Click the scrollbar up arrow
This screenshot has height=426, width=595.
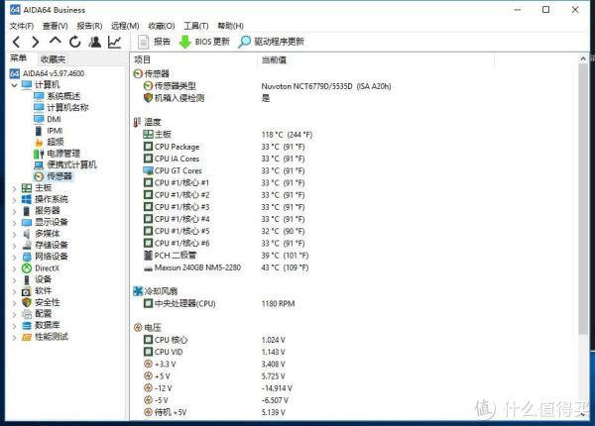click(x=583, y=58)
